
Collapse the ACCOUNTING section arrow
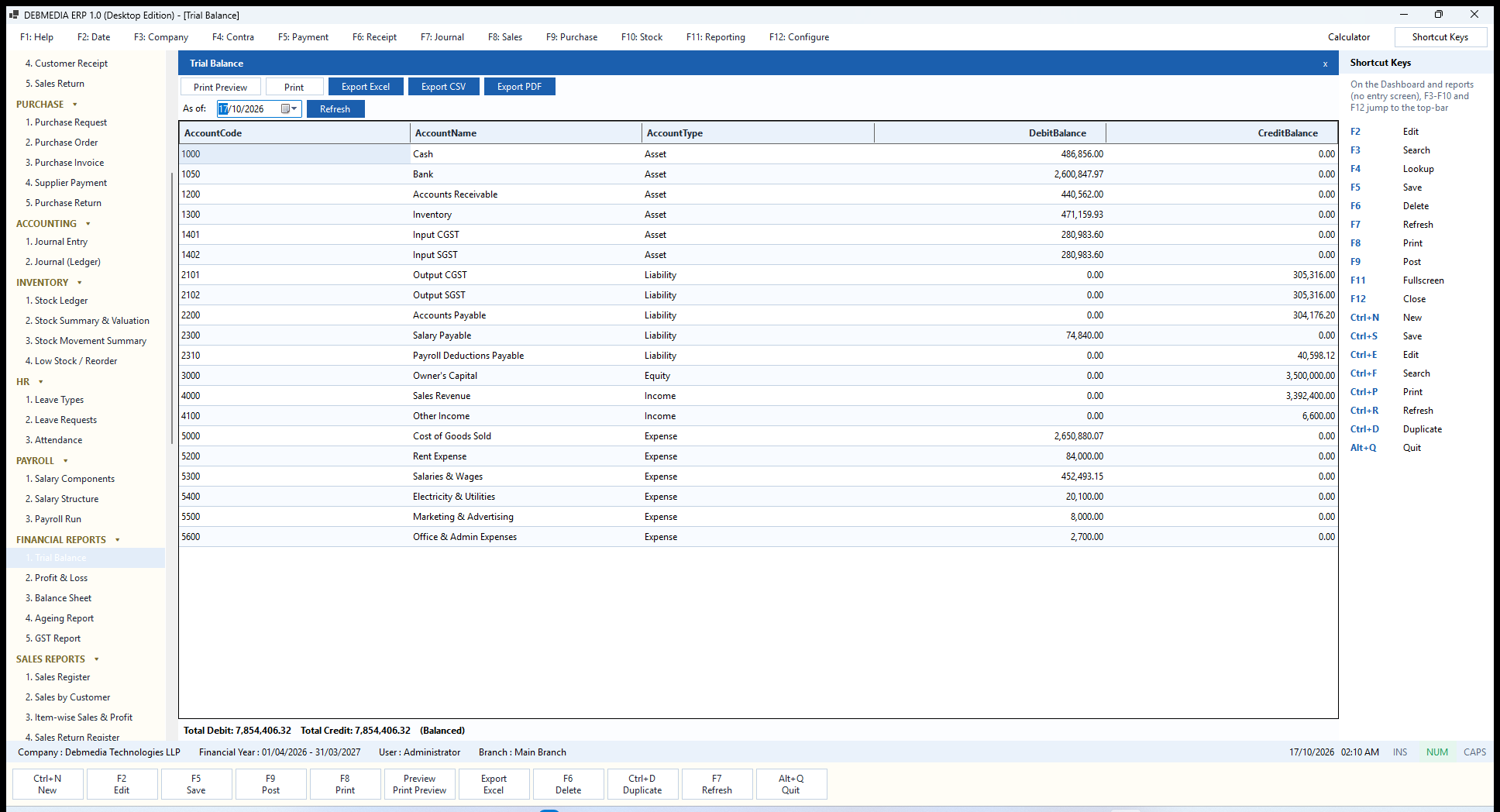(x=88, y=224)
